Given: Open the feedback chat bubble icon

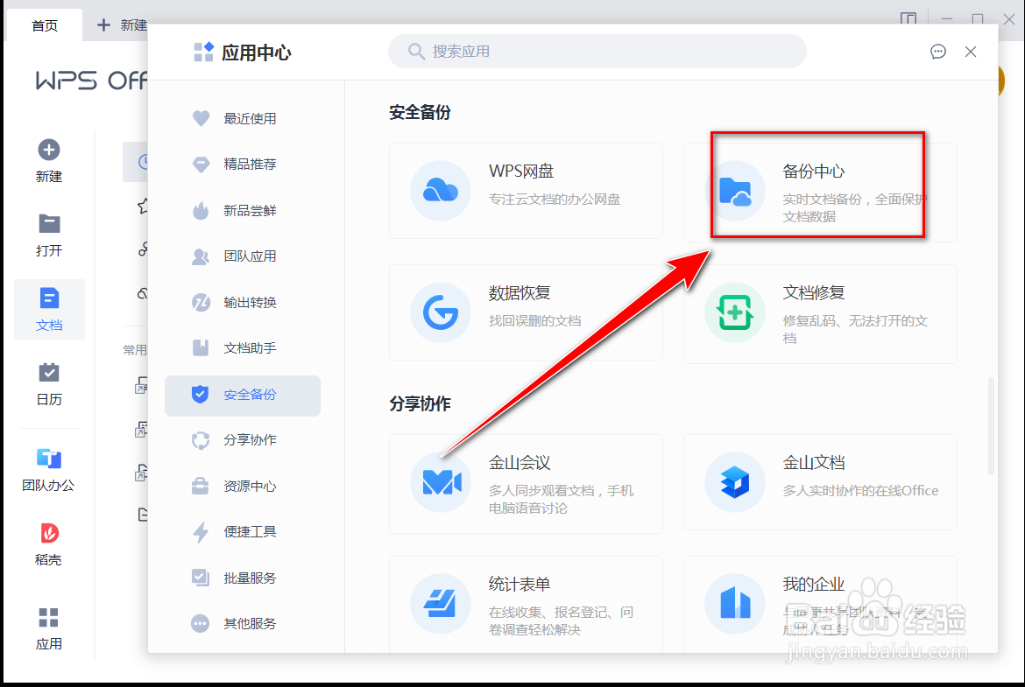Looking at the screenshot, I should click(x=938, y=52).
